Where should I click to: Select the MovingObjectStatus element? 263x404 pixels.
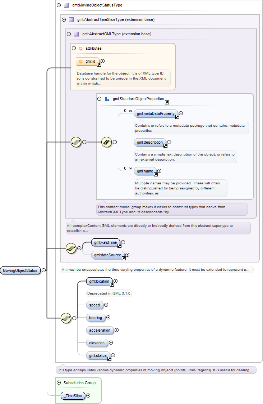pyautogui.click(x=20, y=270)
